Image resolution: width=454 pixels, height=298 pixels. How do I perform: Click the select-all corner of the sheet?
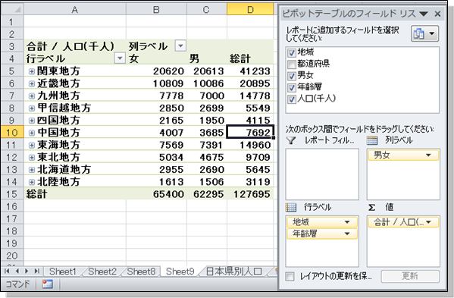[x=12, y=10]
